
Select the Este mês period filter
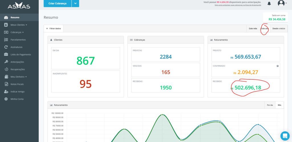pos(253,29)
